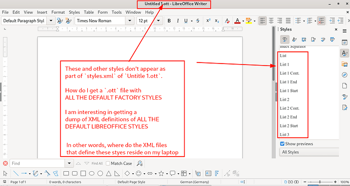Open sidebar Navigator deck

(344, 75)
